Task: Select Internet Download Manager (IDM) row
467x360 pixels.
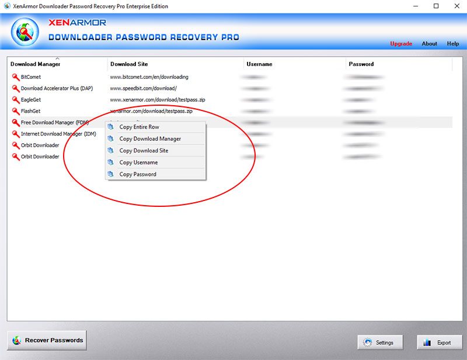Action: click(x=58, y=134)
